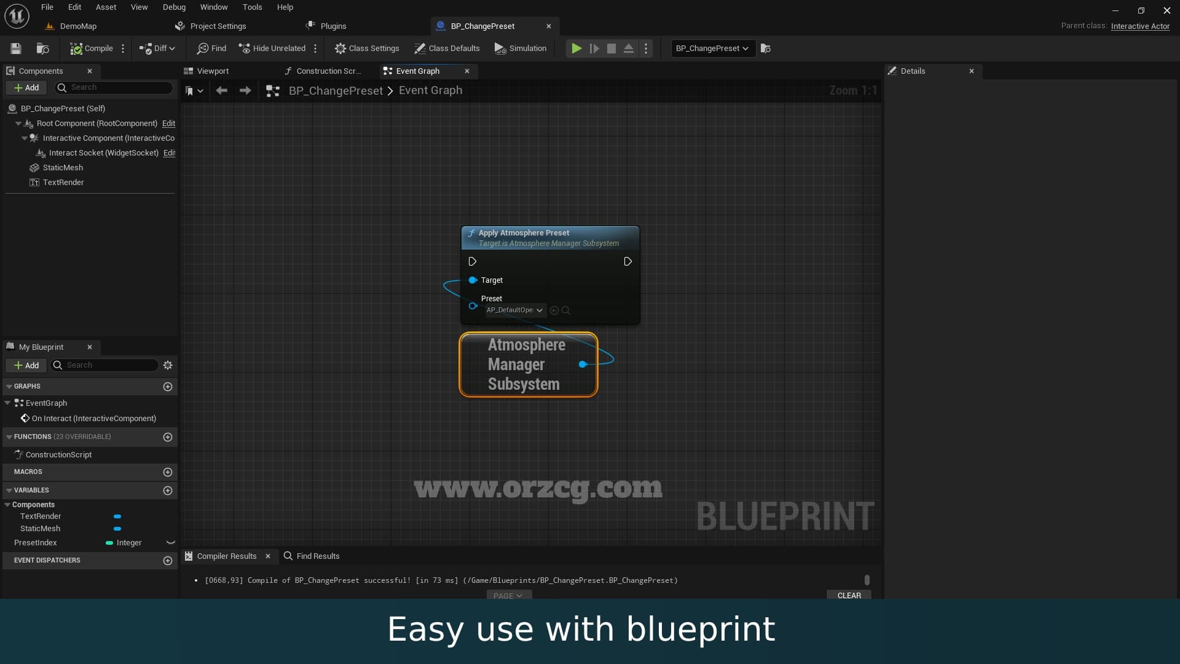
Task: Open the File menu
Action: point(47,7)
